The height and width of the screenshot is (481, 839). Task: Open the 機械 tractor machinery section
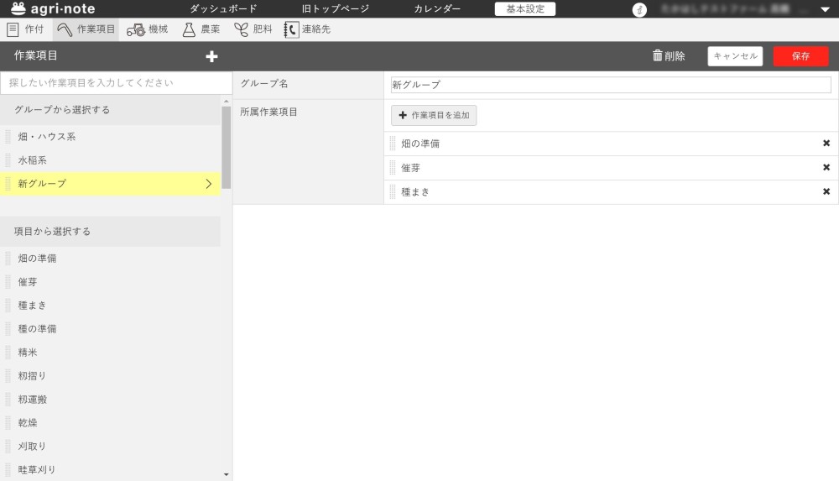point(147,29)
